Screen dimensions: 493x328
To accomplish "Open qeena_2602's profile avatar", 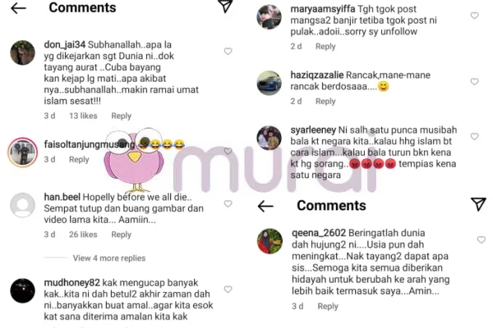I will click(270, 241).
